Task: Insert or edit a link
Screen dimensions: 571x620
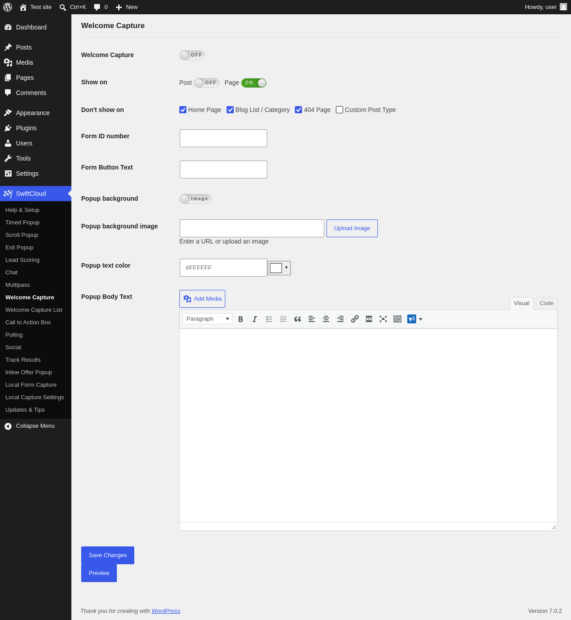Action: 355,319
